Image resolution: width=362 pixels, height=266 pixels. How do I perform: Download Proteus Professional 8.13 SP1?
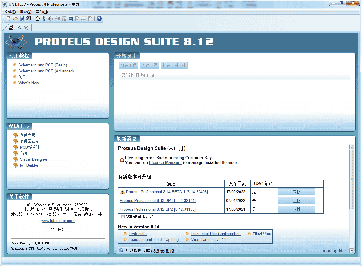click(x=296, y=200)
